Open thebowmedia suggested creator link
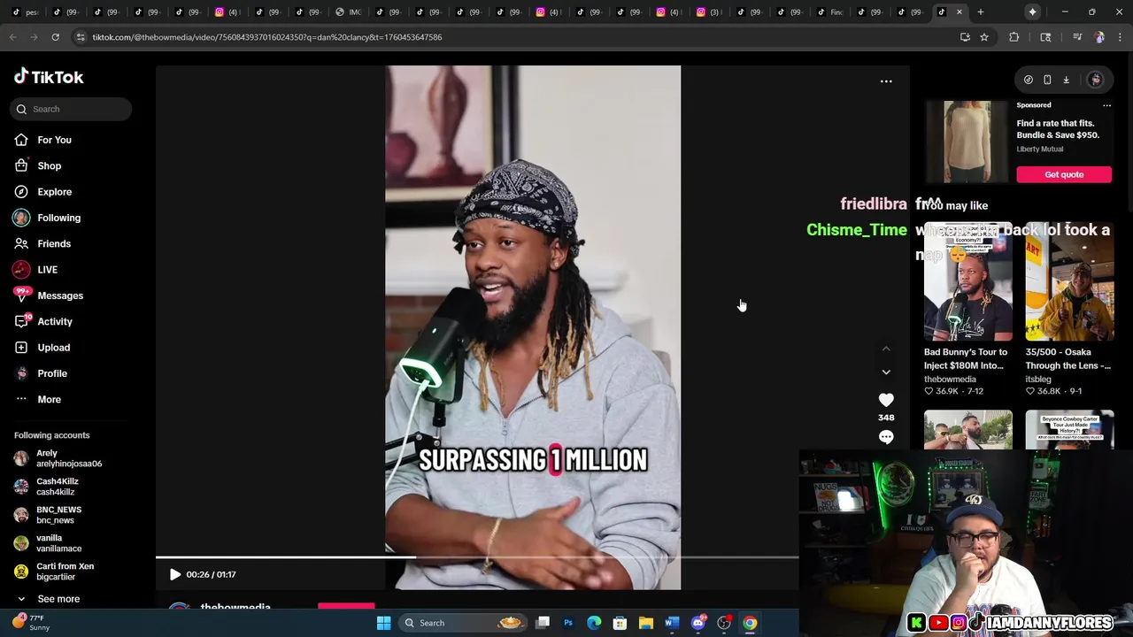Screen dimensions: 1133x637 [x=950, y=379]
